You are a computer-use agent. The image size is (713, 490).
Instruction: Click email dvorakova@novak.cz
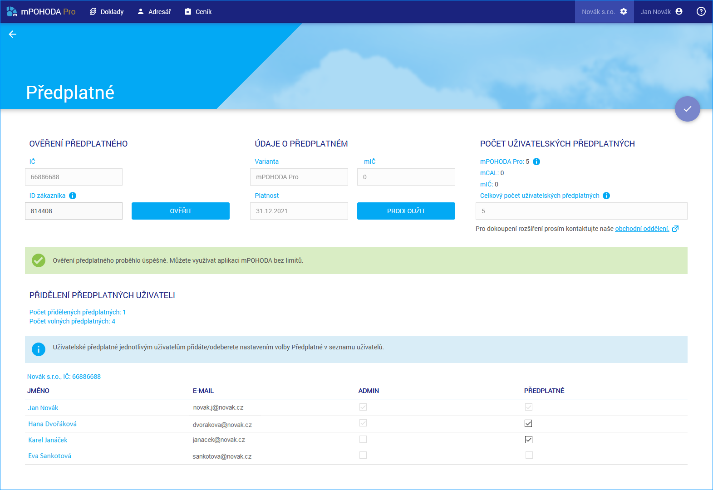pyautogui.click(x=222, y=425)
